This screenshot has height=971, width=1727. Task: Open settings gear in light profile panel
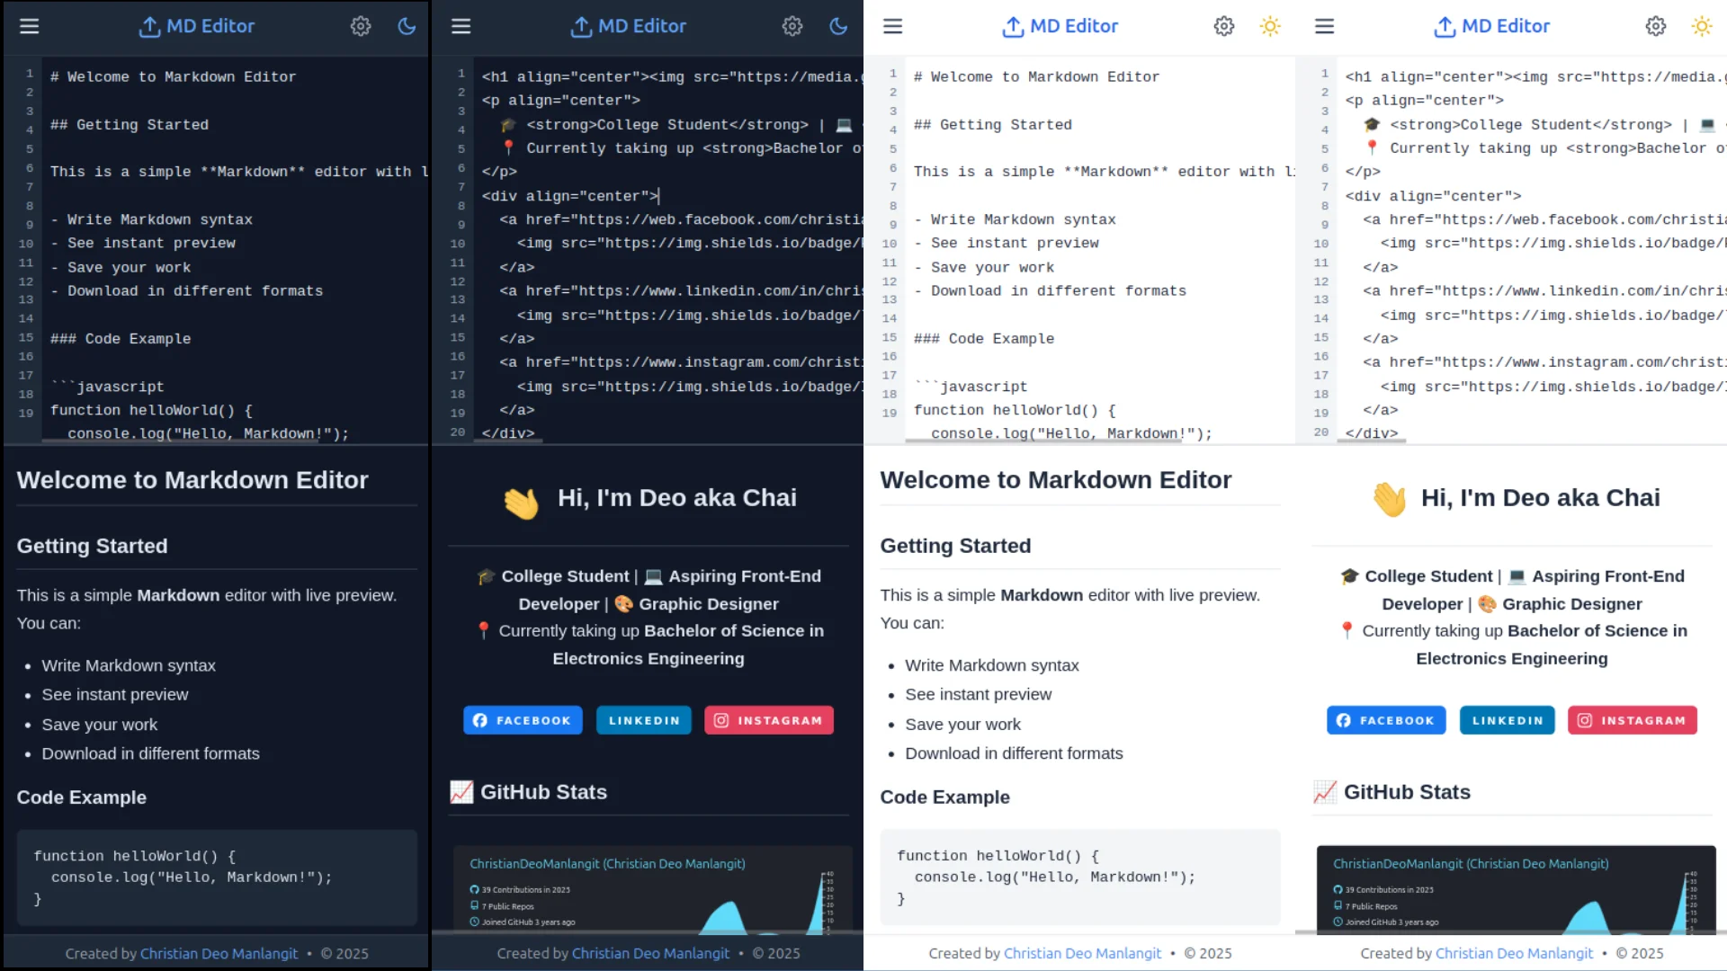[1656, 26]
